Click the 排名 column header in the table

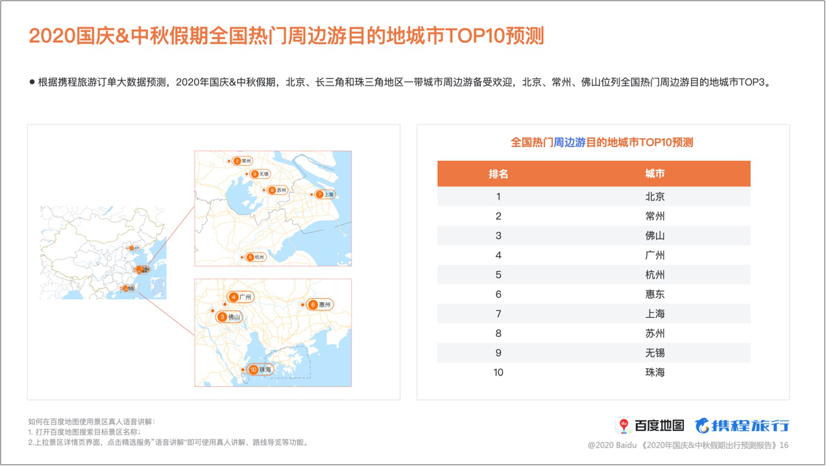pos(498,174)
